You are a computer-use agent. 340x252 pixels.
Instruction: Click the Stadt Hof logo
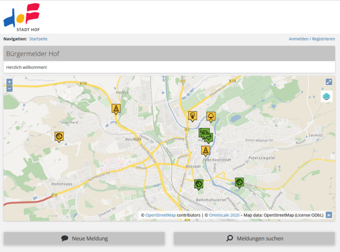coord(22,17)
